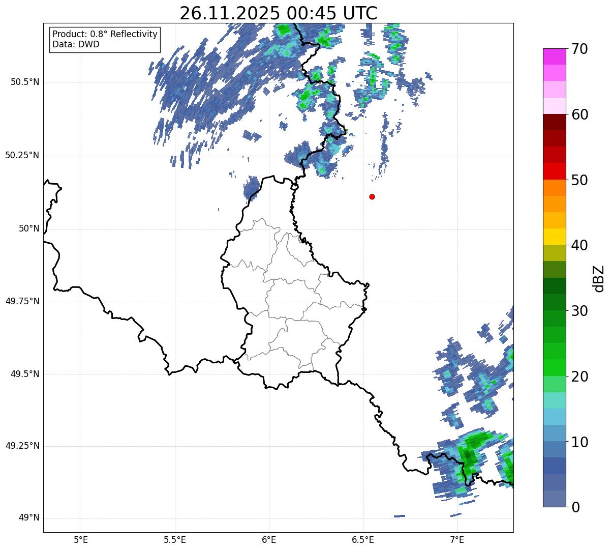This screenshot has height=550, width=611.
Task: Click longitude label 7°E
Action: pyautogui.click(x=457, y=539)
